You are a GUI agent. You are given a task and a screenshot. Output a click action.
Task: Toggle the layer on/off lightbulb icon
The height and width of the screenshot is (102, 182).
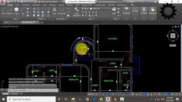pos(82,8)
